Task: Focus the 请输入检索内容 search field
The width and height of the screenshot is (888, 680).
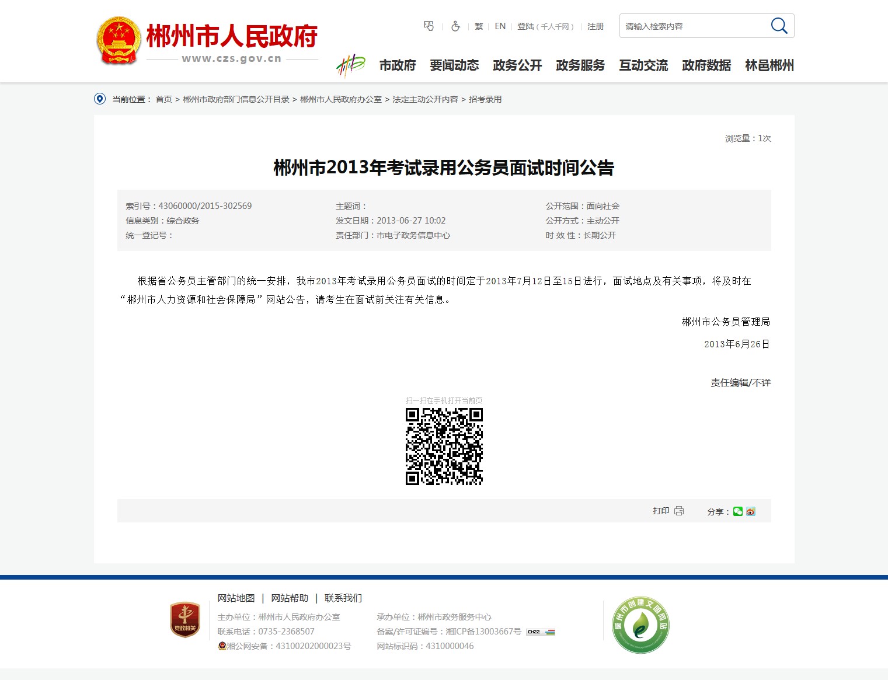Action: tap(692, 26)
